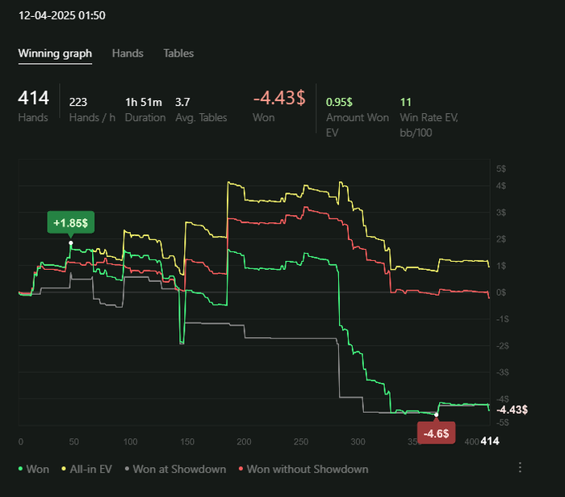The image size is (565, 497).
Task: Click the session date 12-04-2025 01:50
Action: [x=62, y=15]
